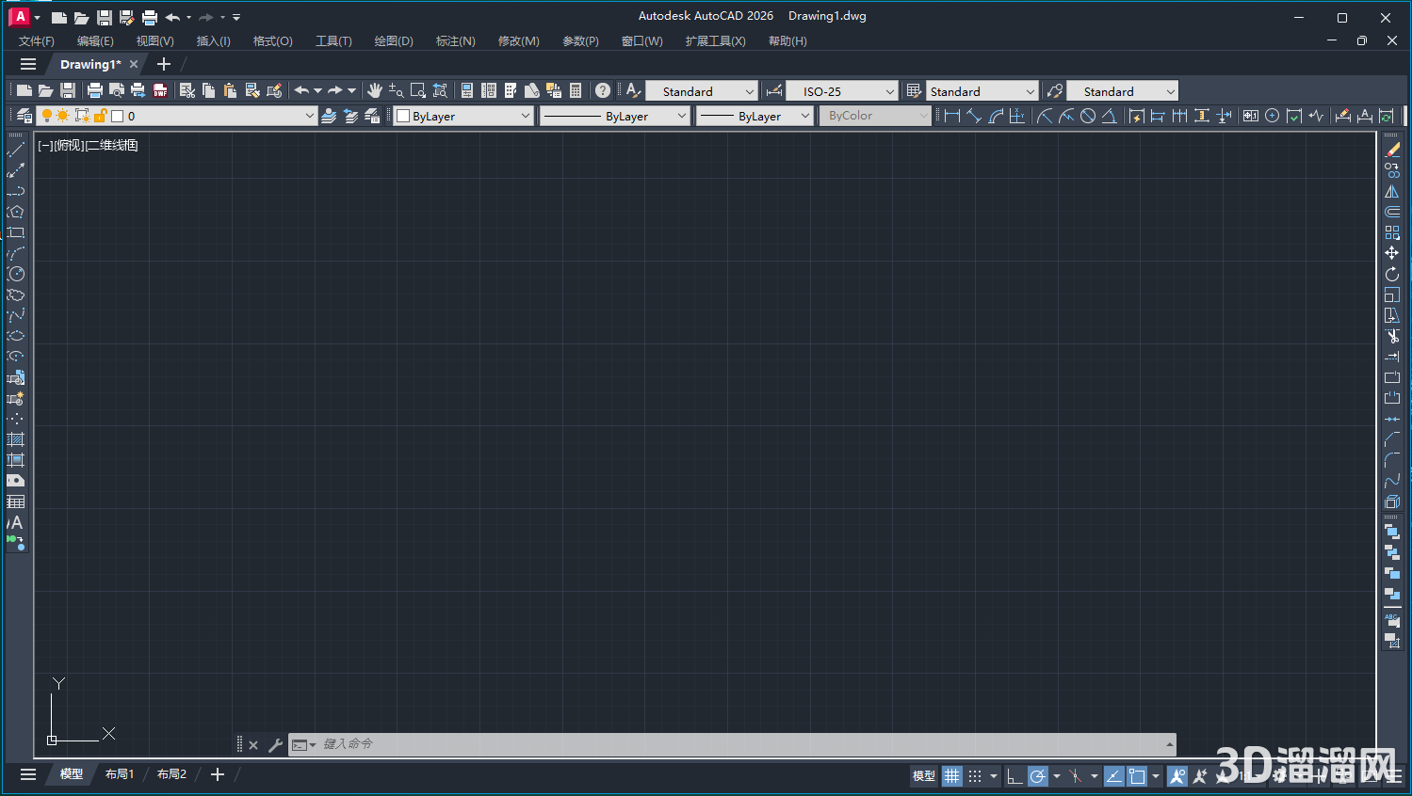
Task: Click the 模型 button in status bar
Action: click(923, 776)
